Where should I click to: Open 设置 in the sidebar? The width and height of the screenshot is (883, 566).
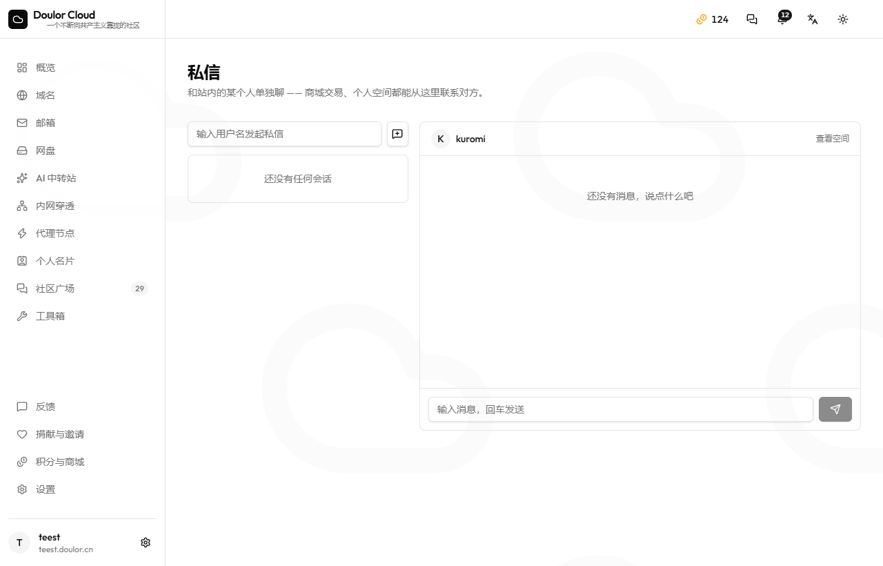[x=82, y=489]
